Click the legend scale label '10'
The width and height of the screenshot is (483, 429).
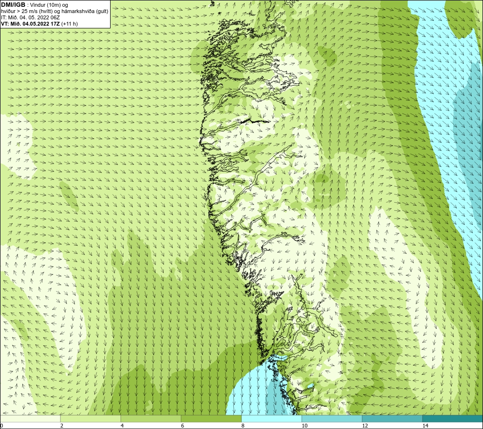[x=304, y=426]
